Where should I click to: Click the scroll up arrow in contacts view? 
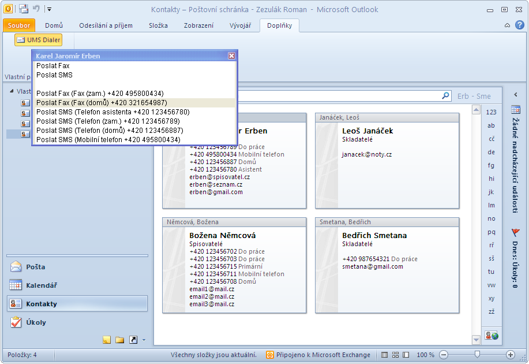point(476,110)
